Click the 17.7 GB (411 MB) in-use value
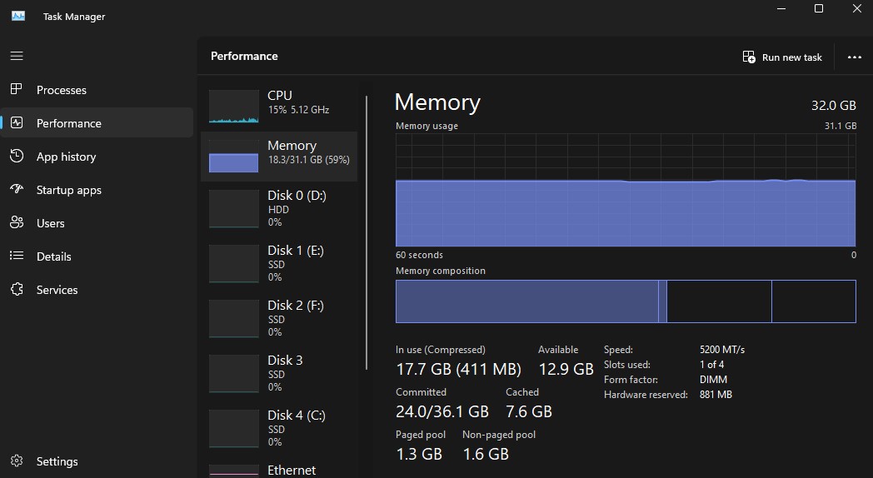 458,369
